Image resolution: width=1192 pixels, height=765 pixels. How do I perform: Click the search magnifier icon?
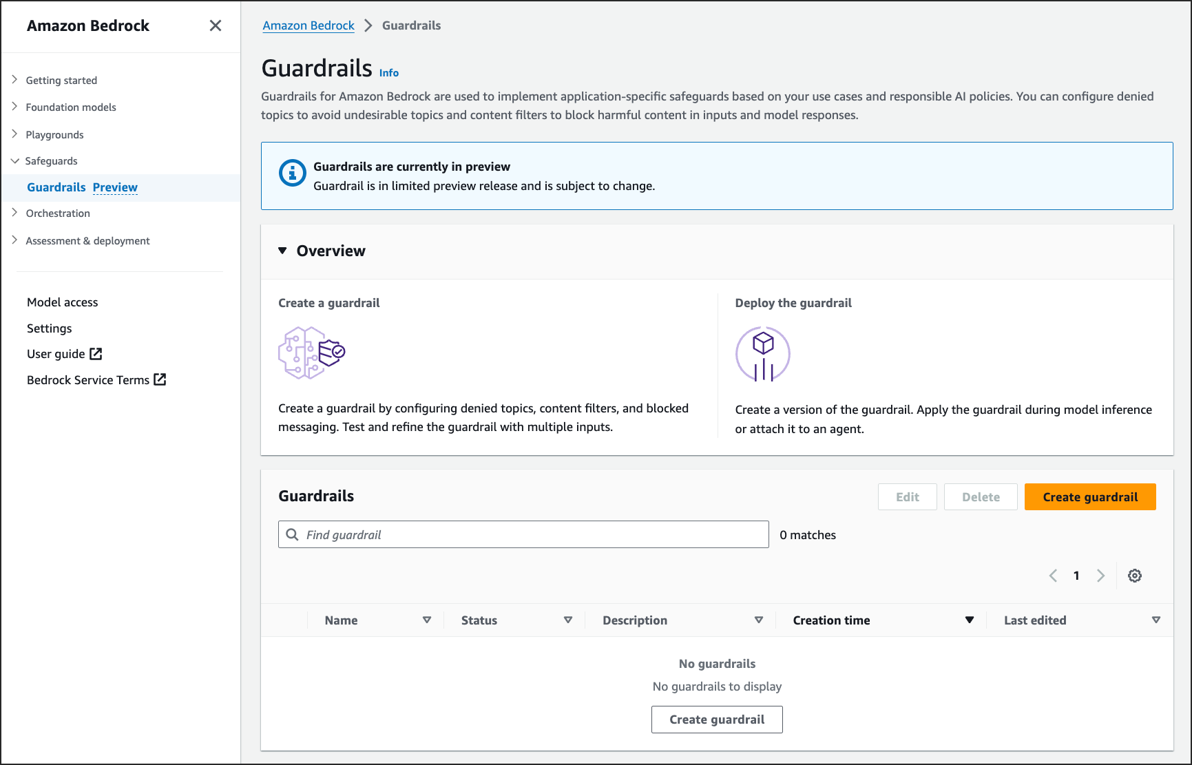pyautogui.click(x=293, y=534)
